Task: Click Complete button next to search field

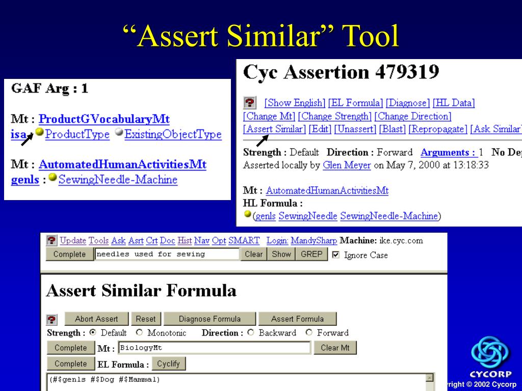Action: coord(69,254)
